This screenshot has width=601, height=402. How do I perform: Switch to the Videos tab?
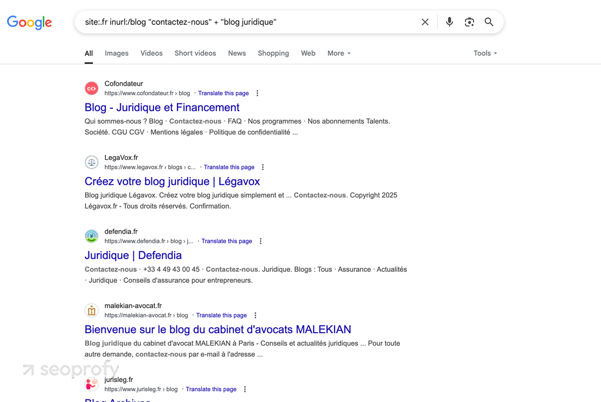pyautogui.click(x=151, y=53)
